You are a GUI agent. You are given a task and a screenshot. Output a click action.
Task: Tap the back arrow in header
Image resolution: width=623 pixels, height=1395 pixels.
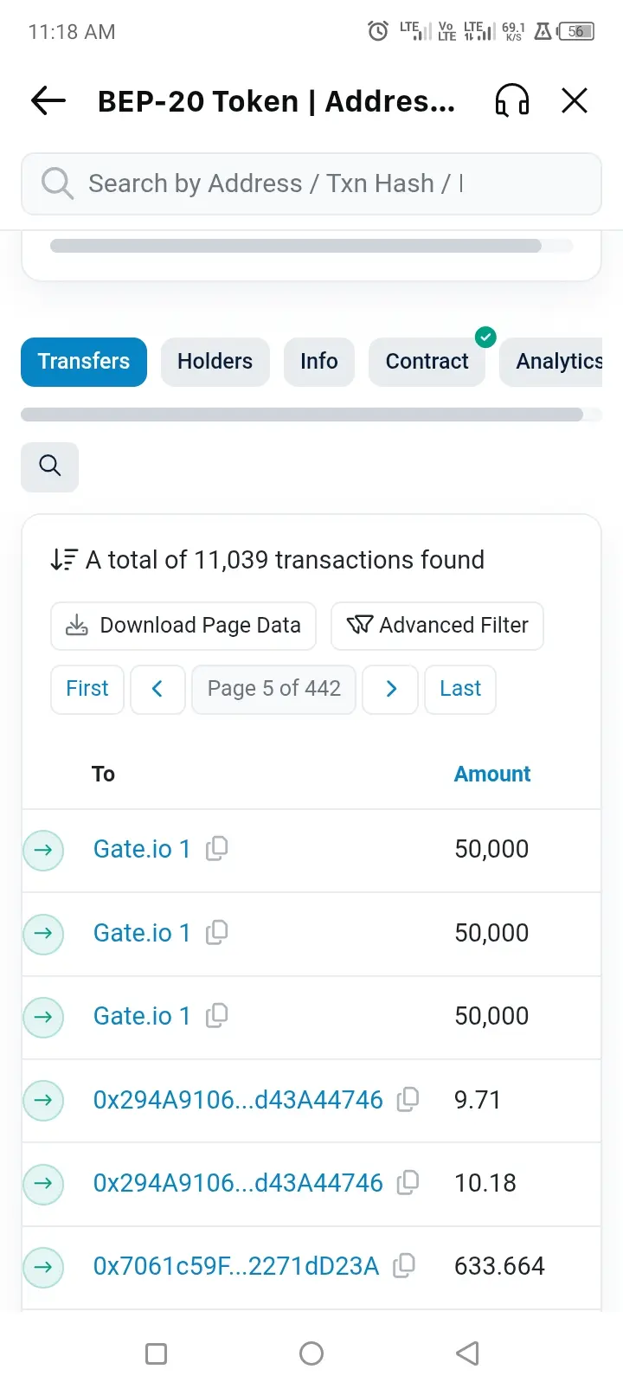coord(48,101)
